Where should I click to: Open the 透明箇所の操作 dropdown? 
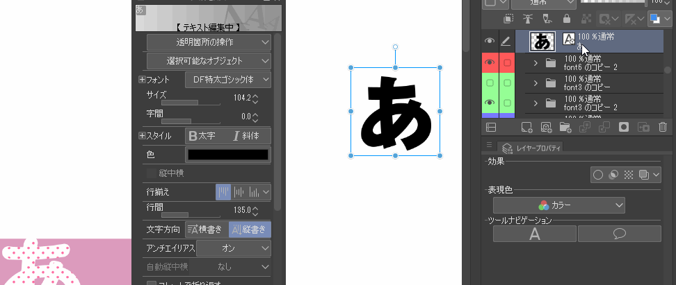(x=209, y=42)
